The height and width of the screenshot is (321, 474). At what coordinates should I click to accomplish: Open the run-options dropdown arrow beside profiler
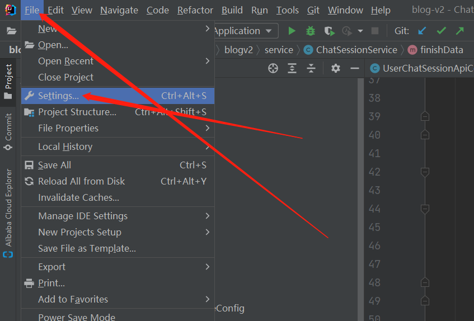click(360, 31)
